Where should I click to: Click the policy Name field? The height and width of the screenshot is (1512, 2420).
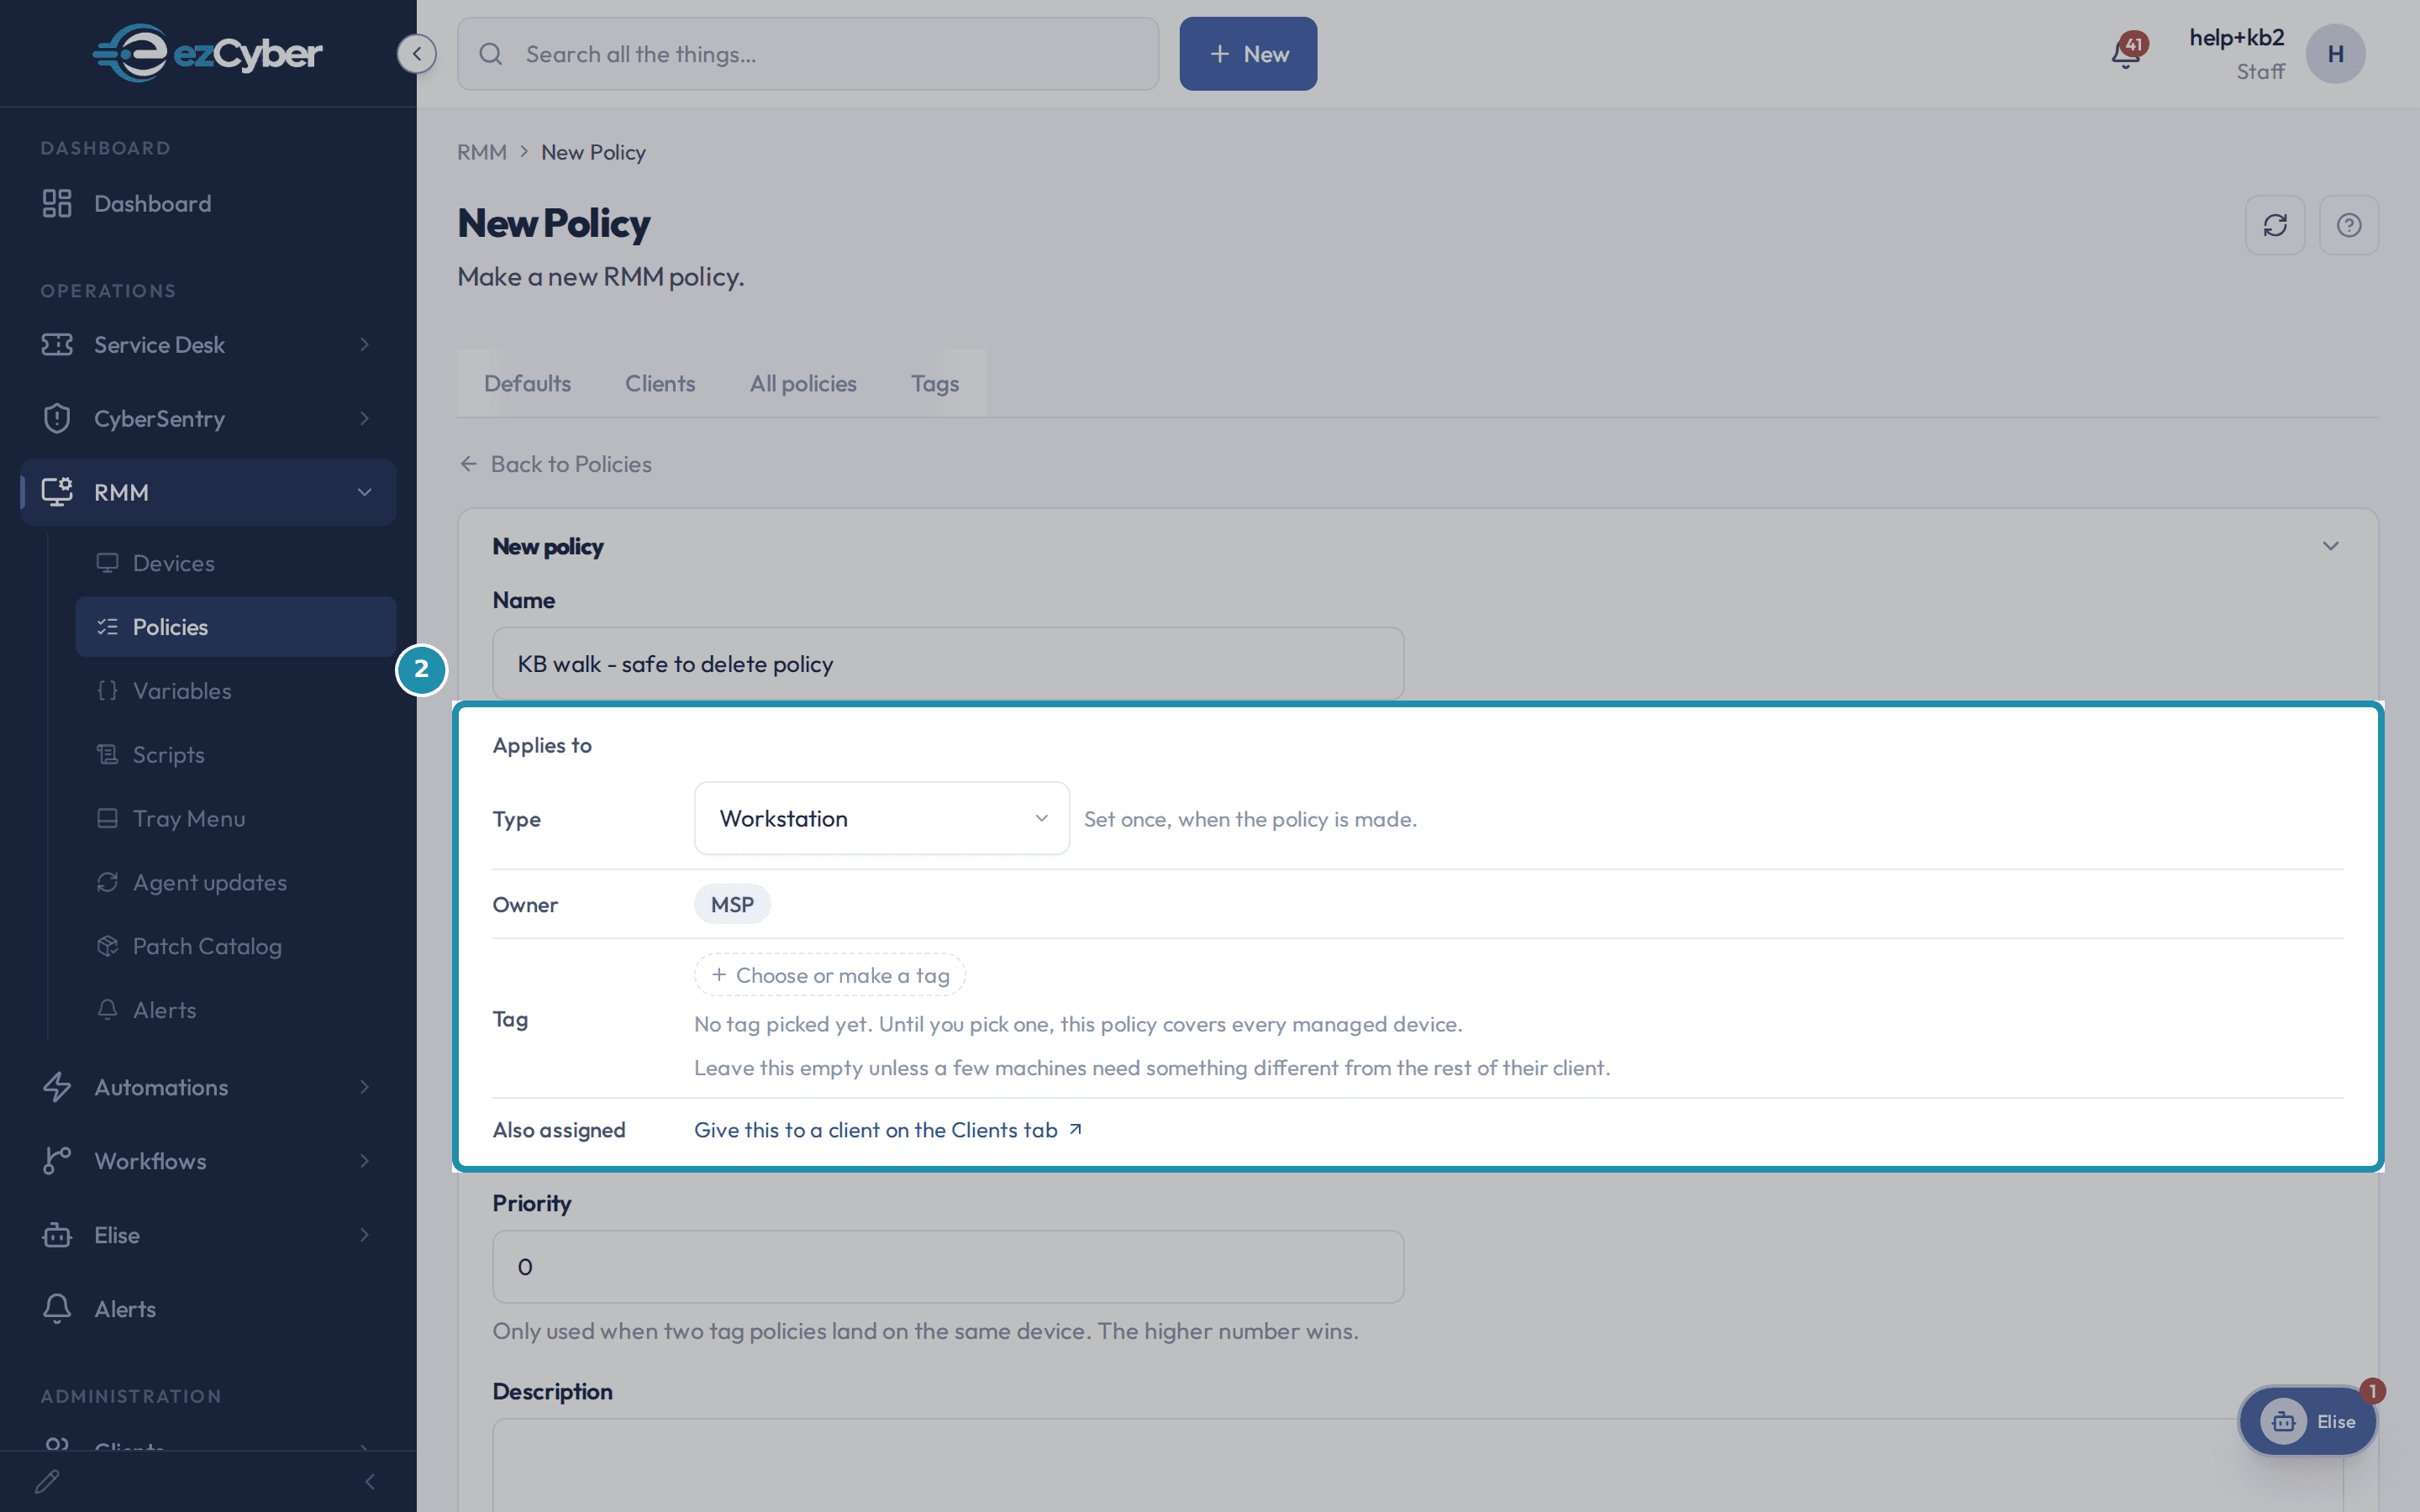click(x=948, y=664)
